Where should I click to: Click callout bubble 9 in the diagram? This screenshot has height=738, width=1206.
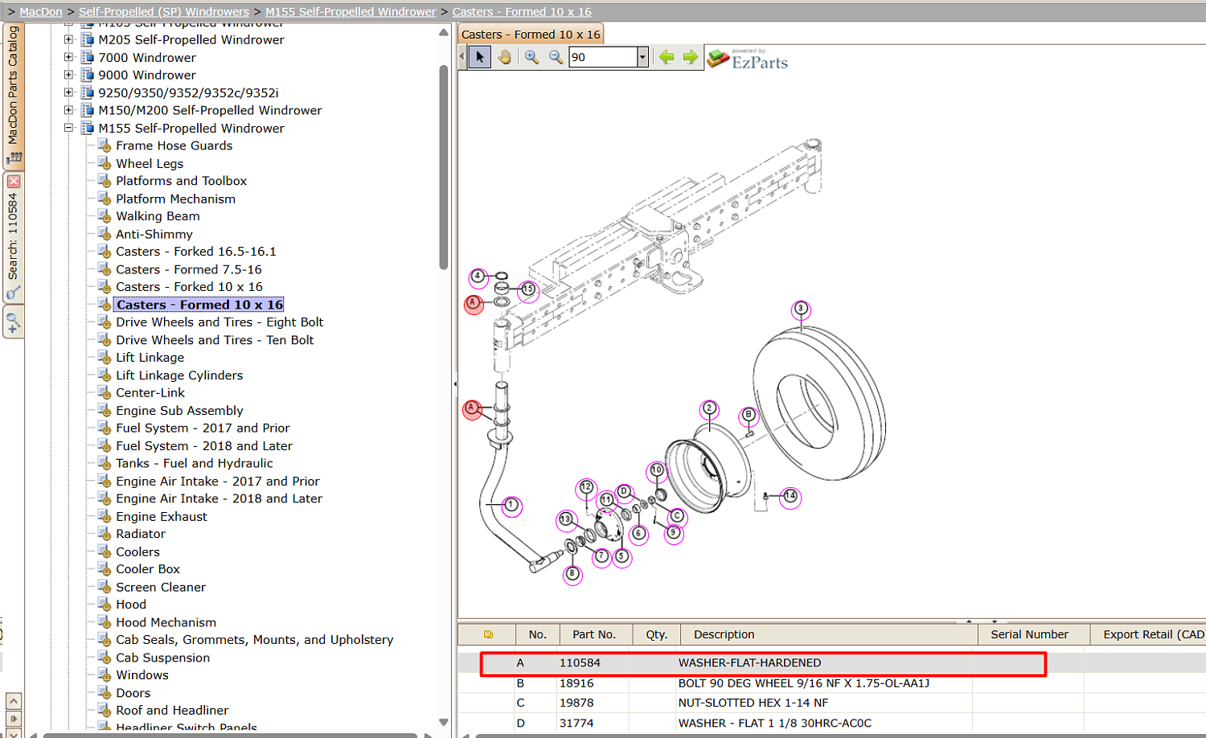[674, 532]
